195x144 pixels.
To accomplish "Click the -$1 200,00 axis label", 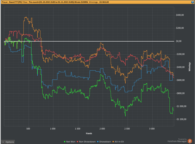I will click(x=181, y=119).
